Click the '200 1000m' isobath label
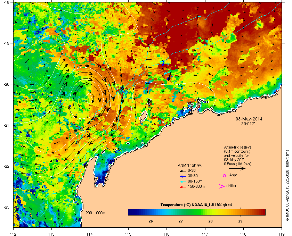The image size is (292, 236). (x=95, y=213)
